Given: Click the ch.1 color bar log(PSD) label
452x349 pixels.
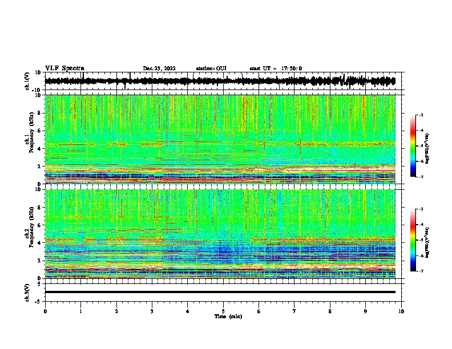Looking at the screenshot, I should coord(427,149).
